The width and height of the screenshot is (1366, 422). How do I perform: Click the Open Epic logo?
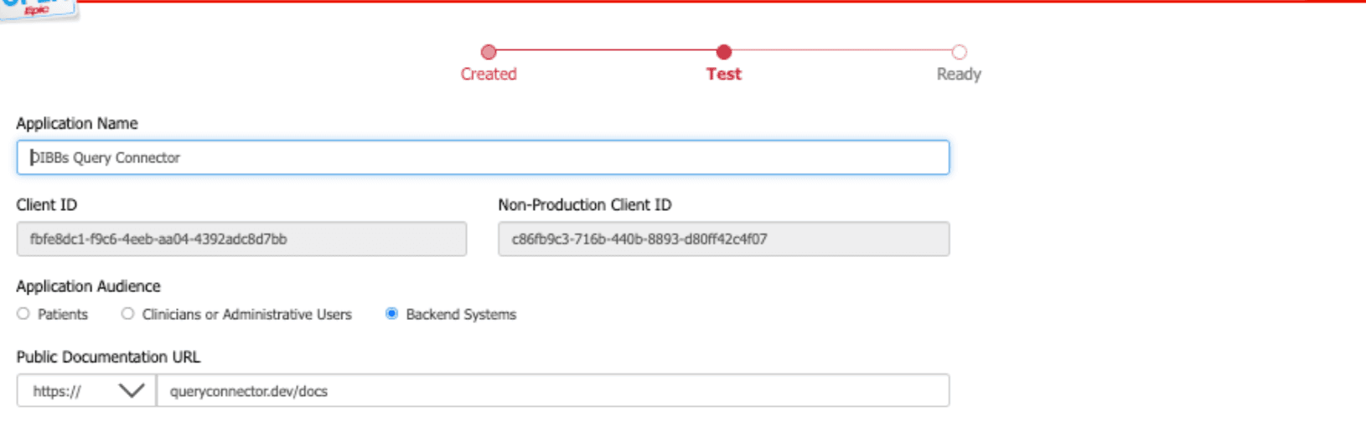point(38,8)
